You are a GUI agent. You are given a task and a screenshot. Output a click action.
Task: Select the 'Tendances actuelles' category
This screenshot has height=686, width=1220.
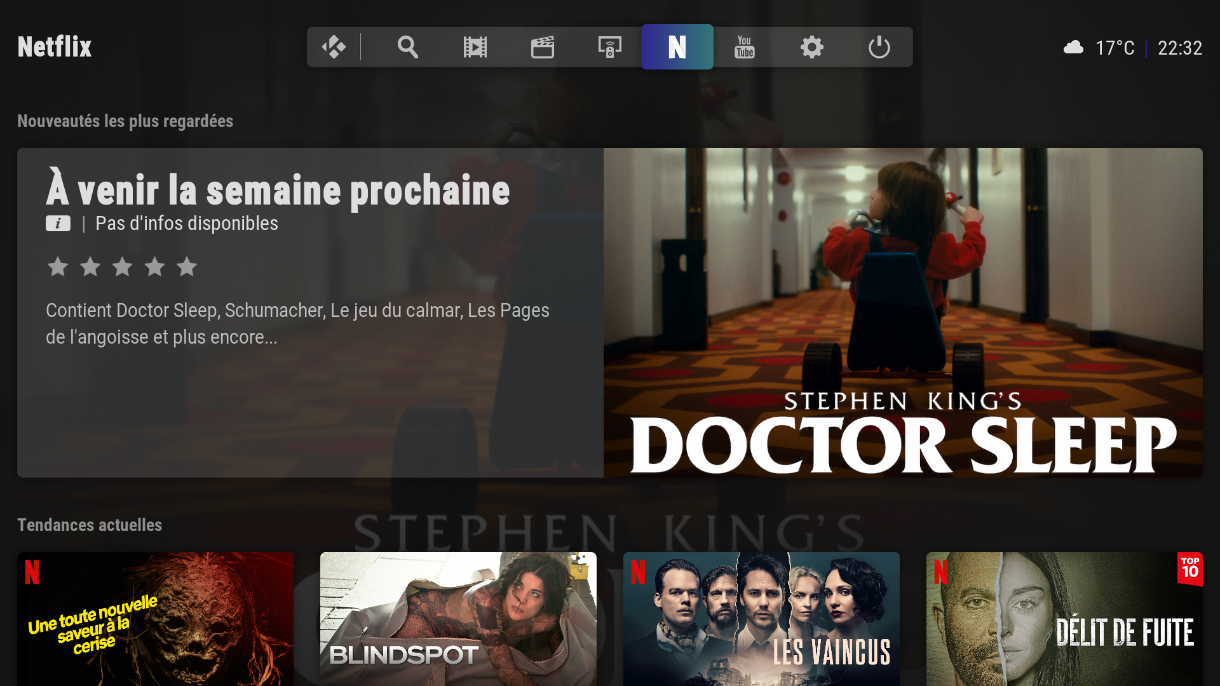tap(90, 525)
